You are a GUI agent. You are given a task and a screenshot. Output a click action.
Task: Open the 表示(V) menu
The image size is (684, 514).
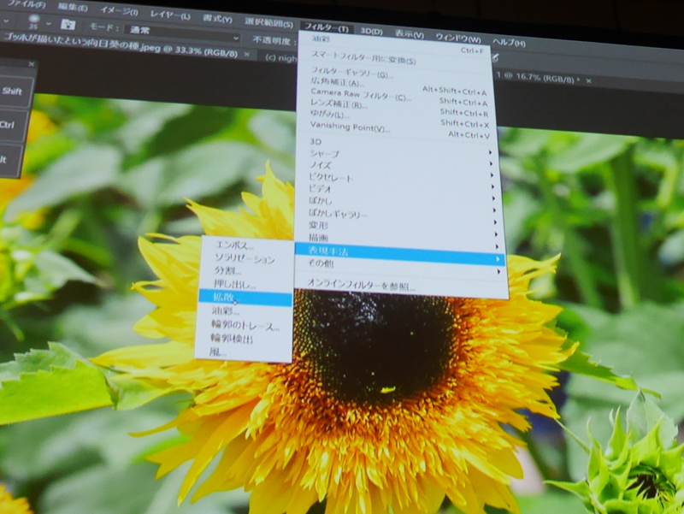coord(410,34)
